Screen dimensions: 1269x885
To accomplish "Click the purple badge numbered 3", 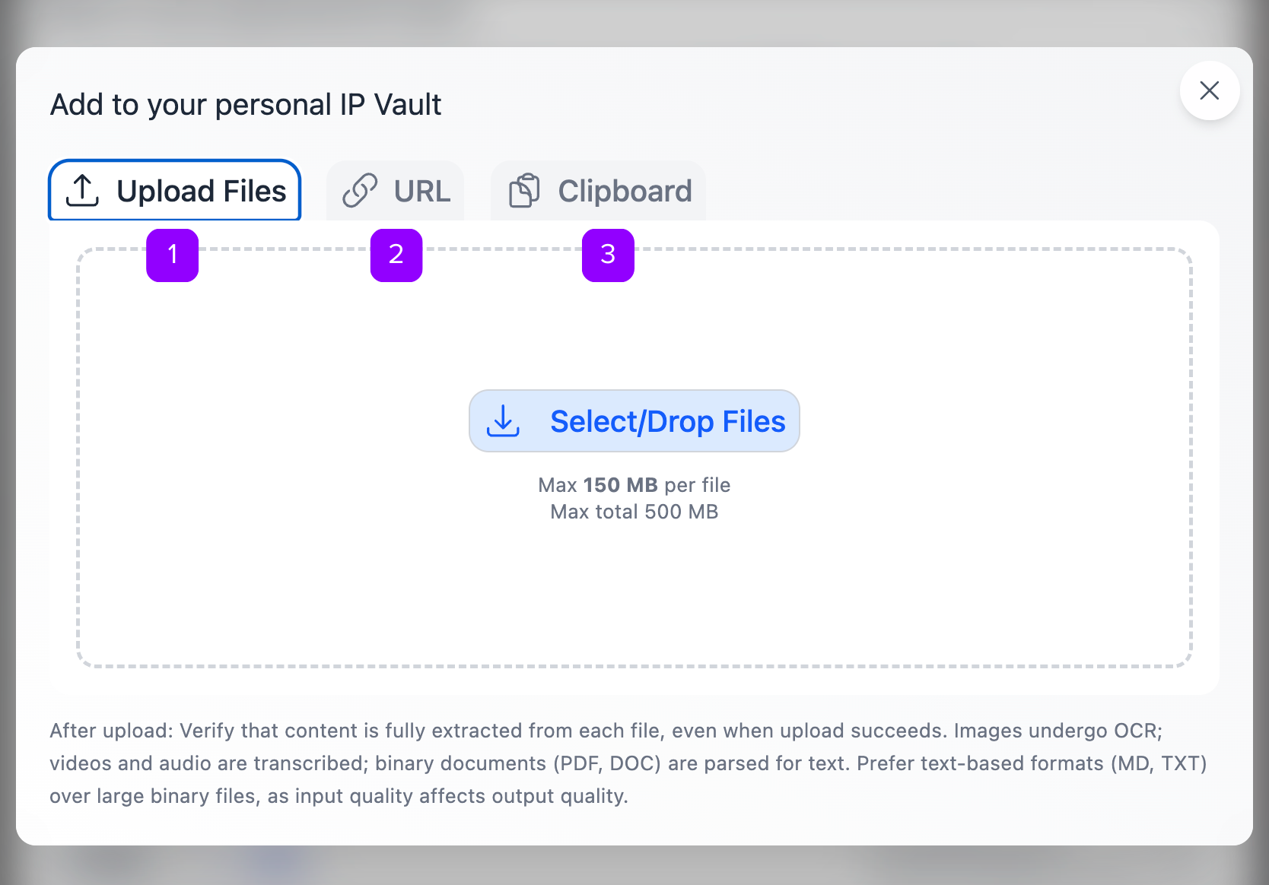I will click(x=607, y=255).
